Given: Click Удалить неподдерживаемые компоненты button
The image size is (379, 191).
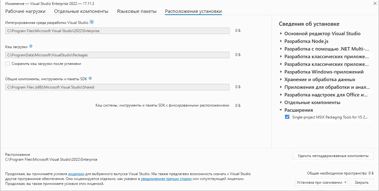Looking at the screenshot, I should [x=333, y=156].
